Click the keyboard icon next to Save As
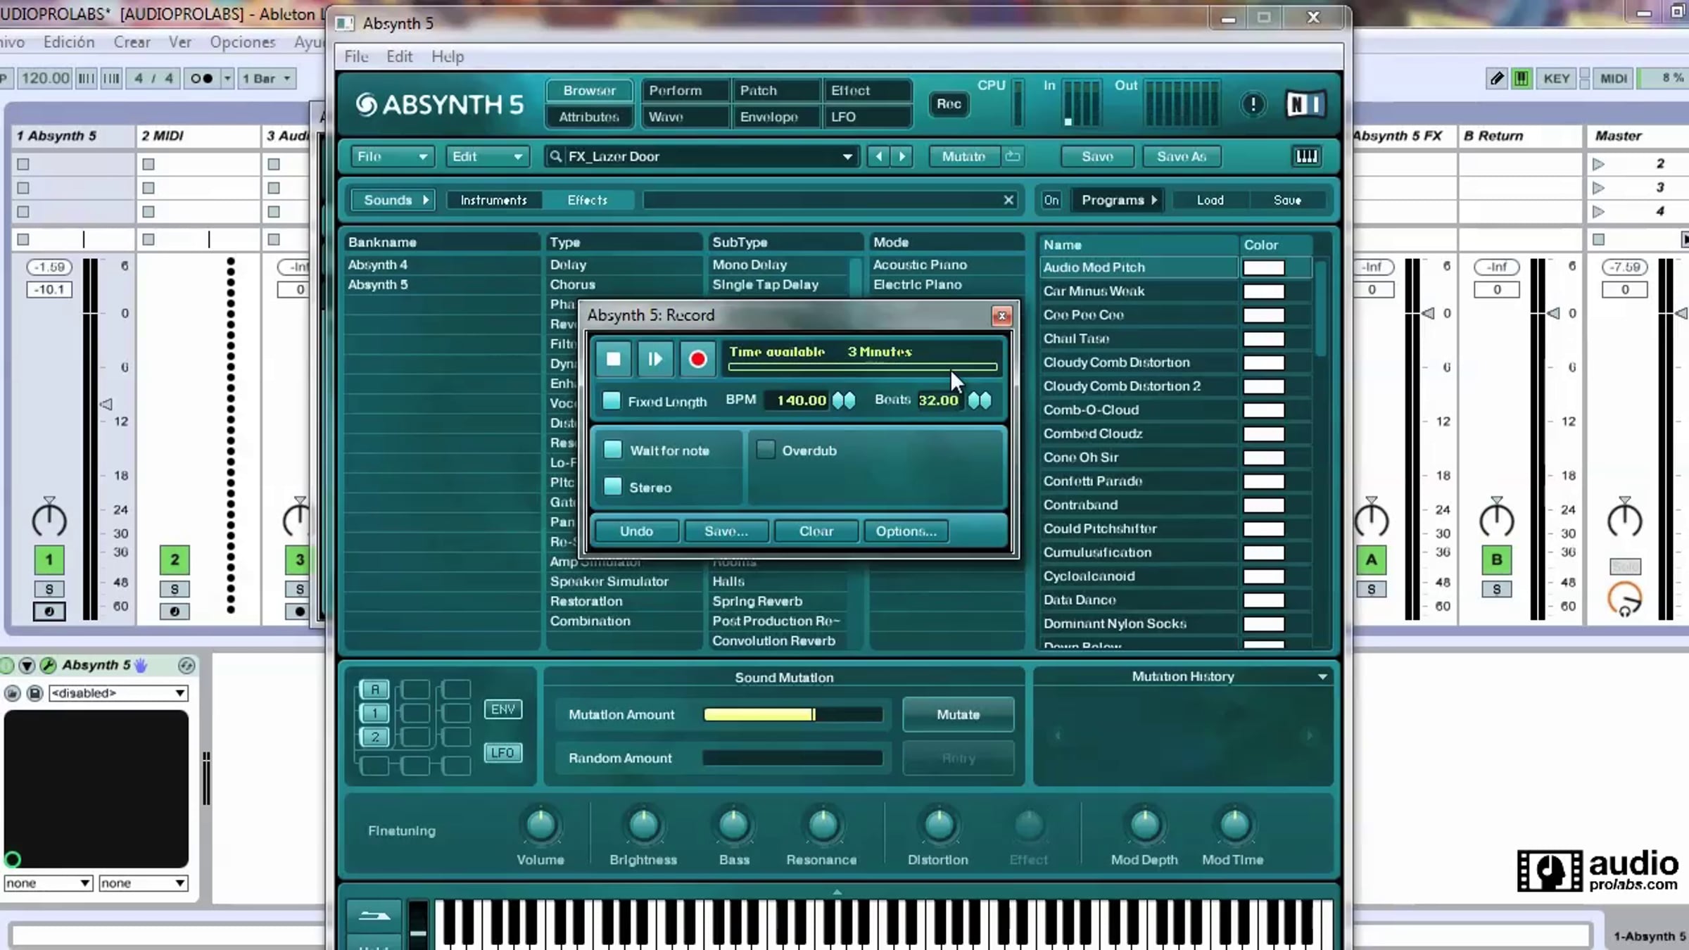This screenshot has width=1689, height=950. [1306, 156]
